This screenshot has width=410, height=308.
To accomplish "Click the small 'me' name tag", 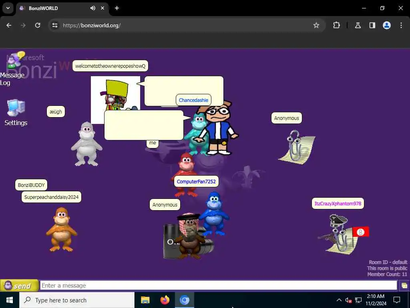I will click(x=153, y=143).
